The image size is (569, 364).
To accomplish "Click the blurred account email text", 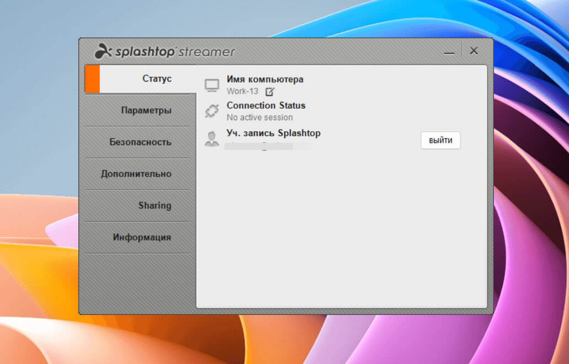I will click(x=268, y=146).
